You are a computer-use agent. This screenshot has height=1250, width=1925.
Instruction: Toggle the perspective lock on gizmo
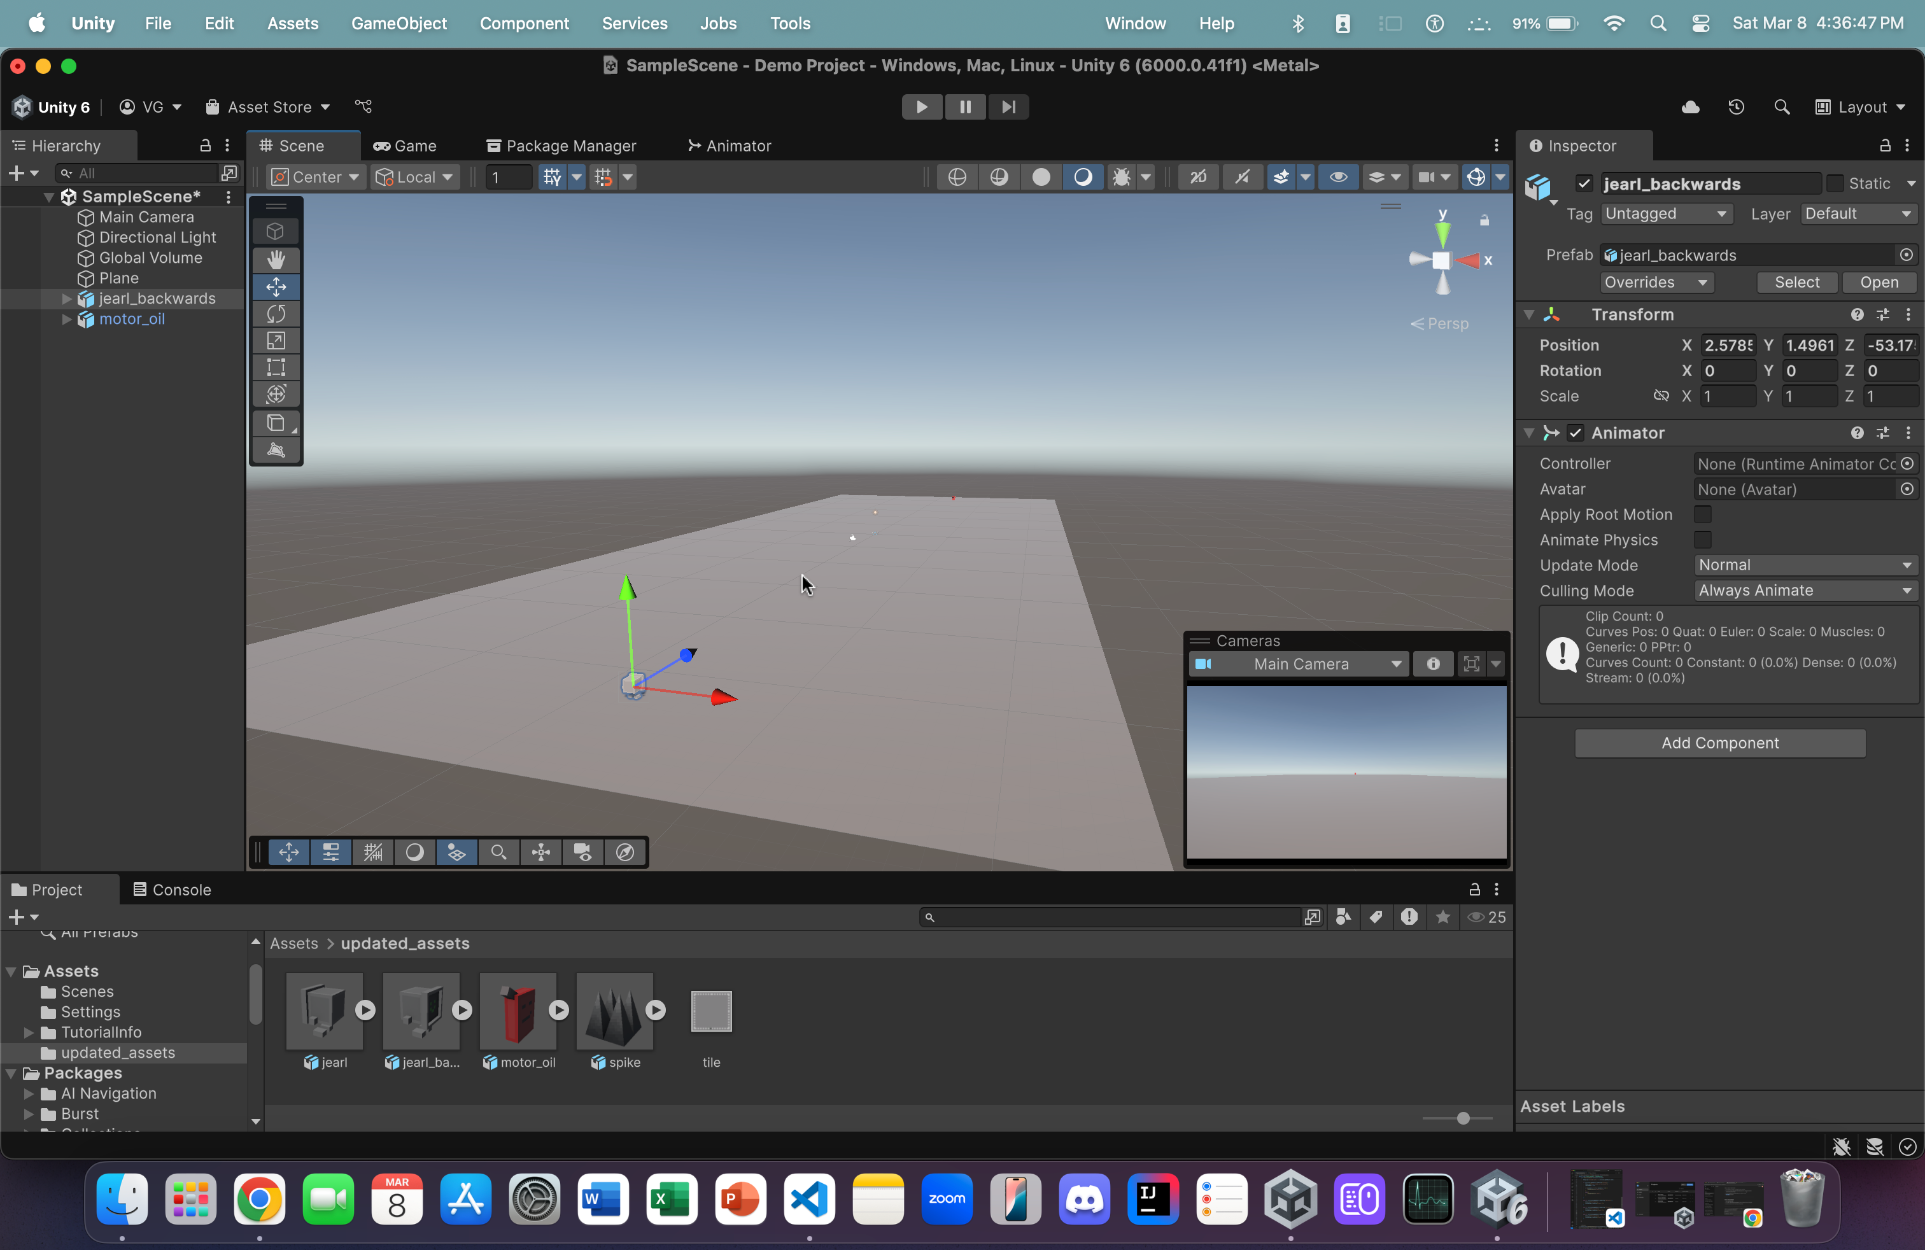(1484, 220)
